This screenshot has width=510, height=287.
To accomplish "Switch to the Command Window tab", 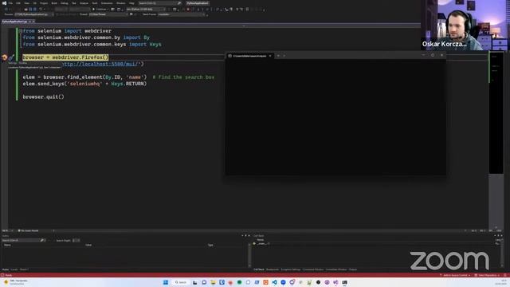I will (313, 269).
